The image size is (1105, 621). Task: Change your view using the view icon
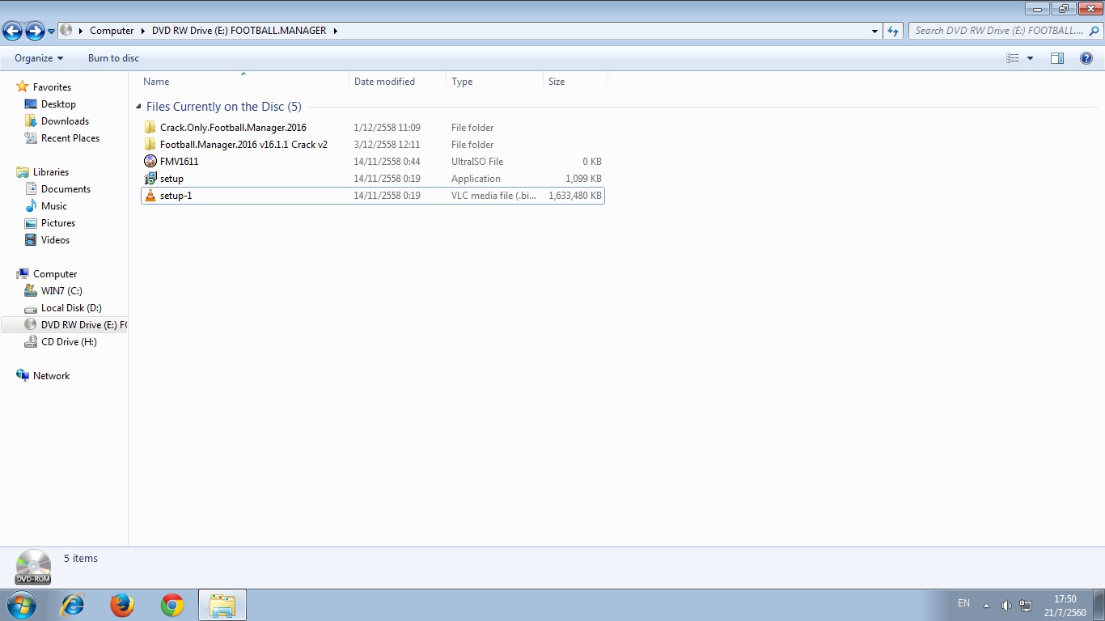tap(1012, 58)
